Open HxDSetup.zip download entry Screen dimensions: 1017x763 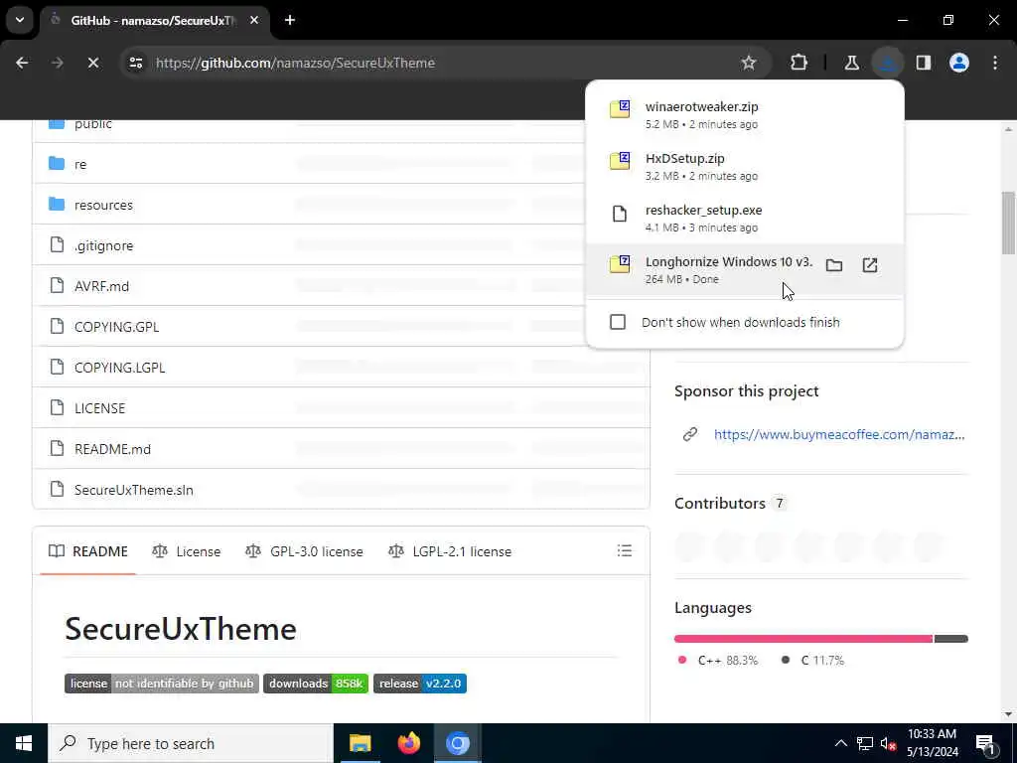click(745, 166)
